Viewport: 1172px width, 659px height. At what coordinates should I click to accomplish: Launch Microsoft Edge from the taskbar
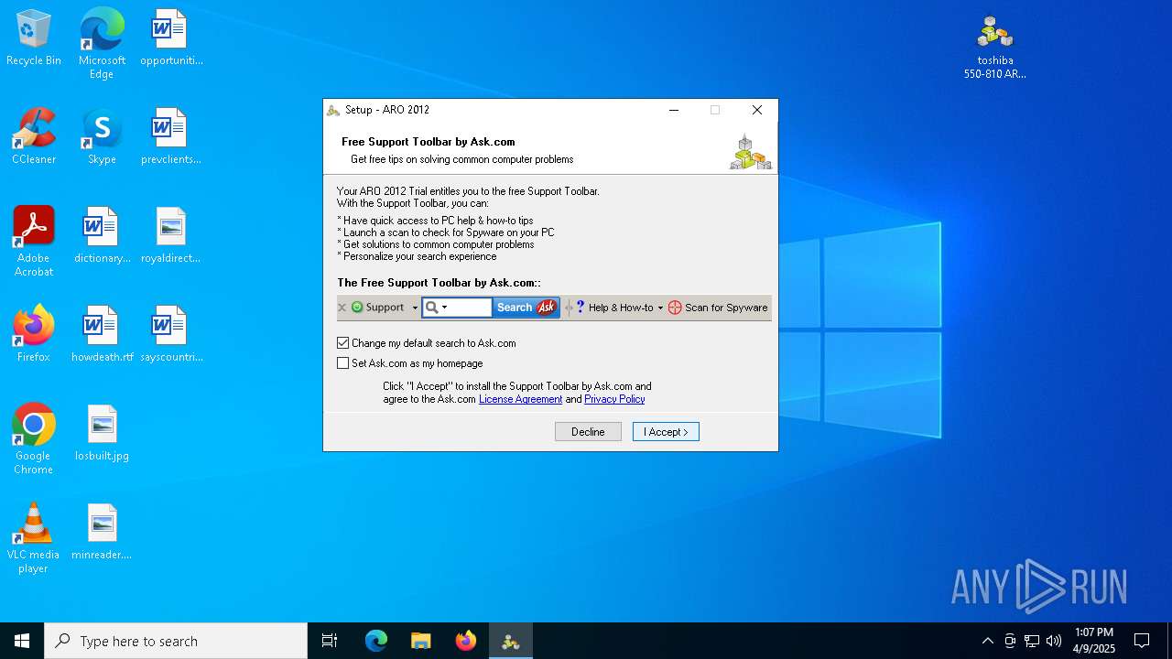[376, 641]
